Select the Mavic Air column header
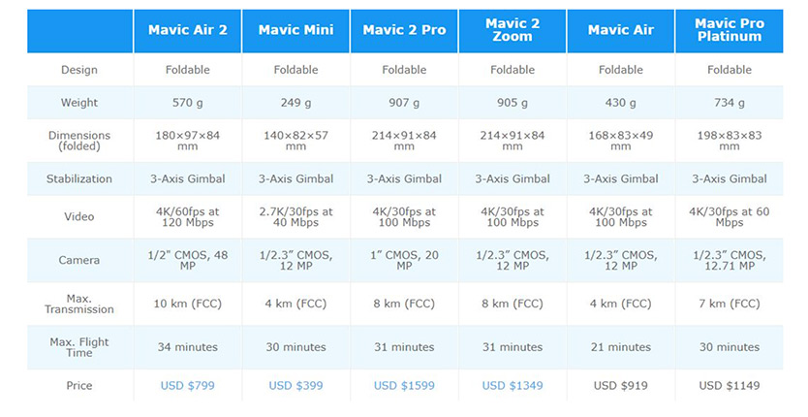 pos(620,30)
